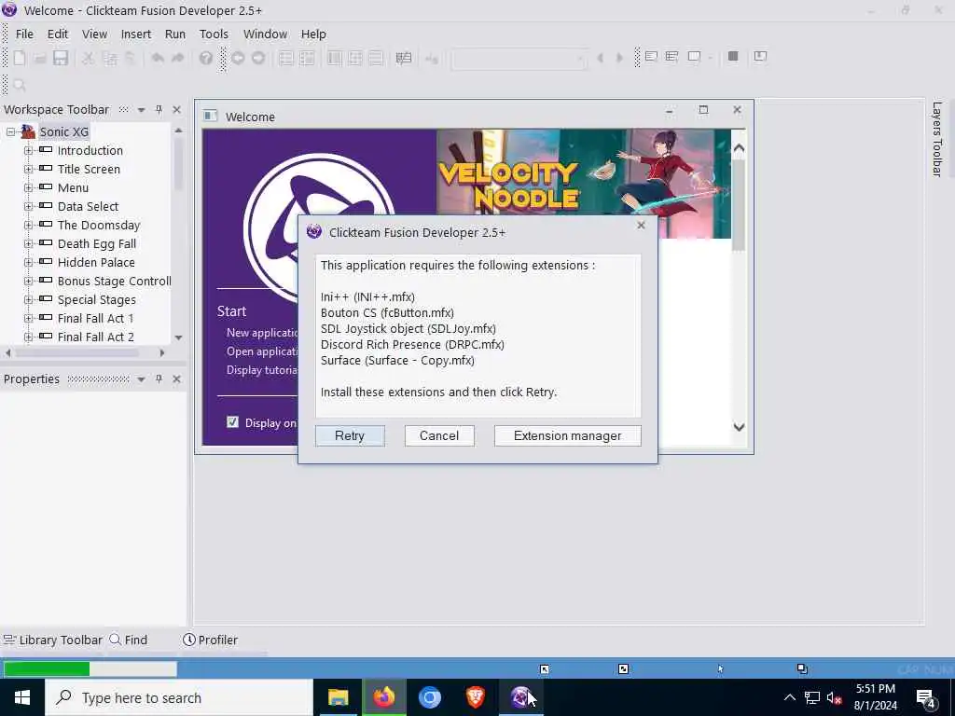Click the Help question mark icon

point(206,59)
